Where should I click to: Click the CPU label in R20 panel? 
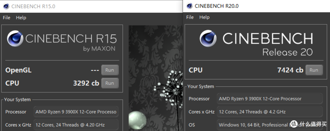pos(196,70)
